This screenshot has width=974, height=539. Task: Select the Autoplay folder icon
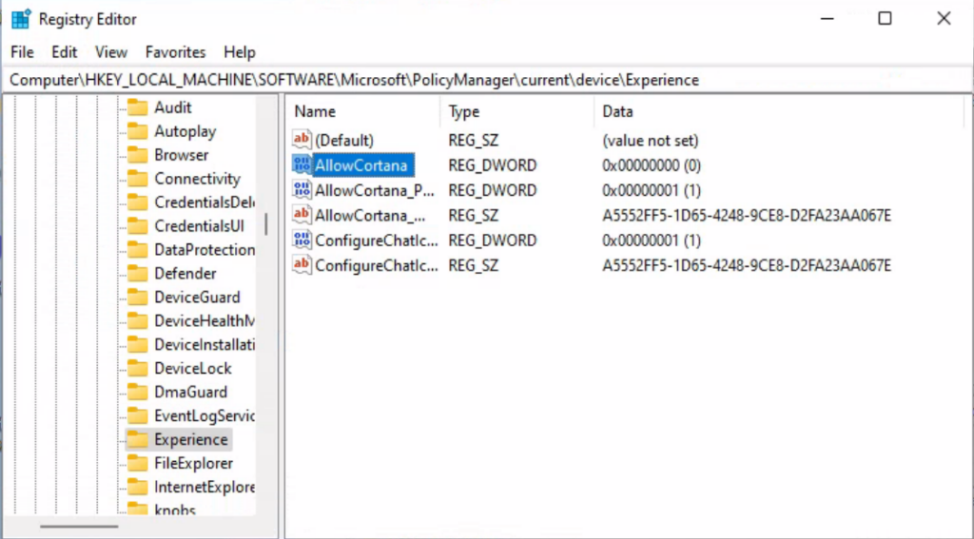pos(137,131)
